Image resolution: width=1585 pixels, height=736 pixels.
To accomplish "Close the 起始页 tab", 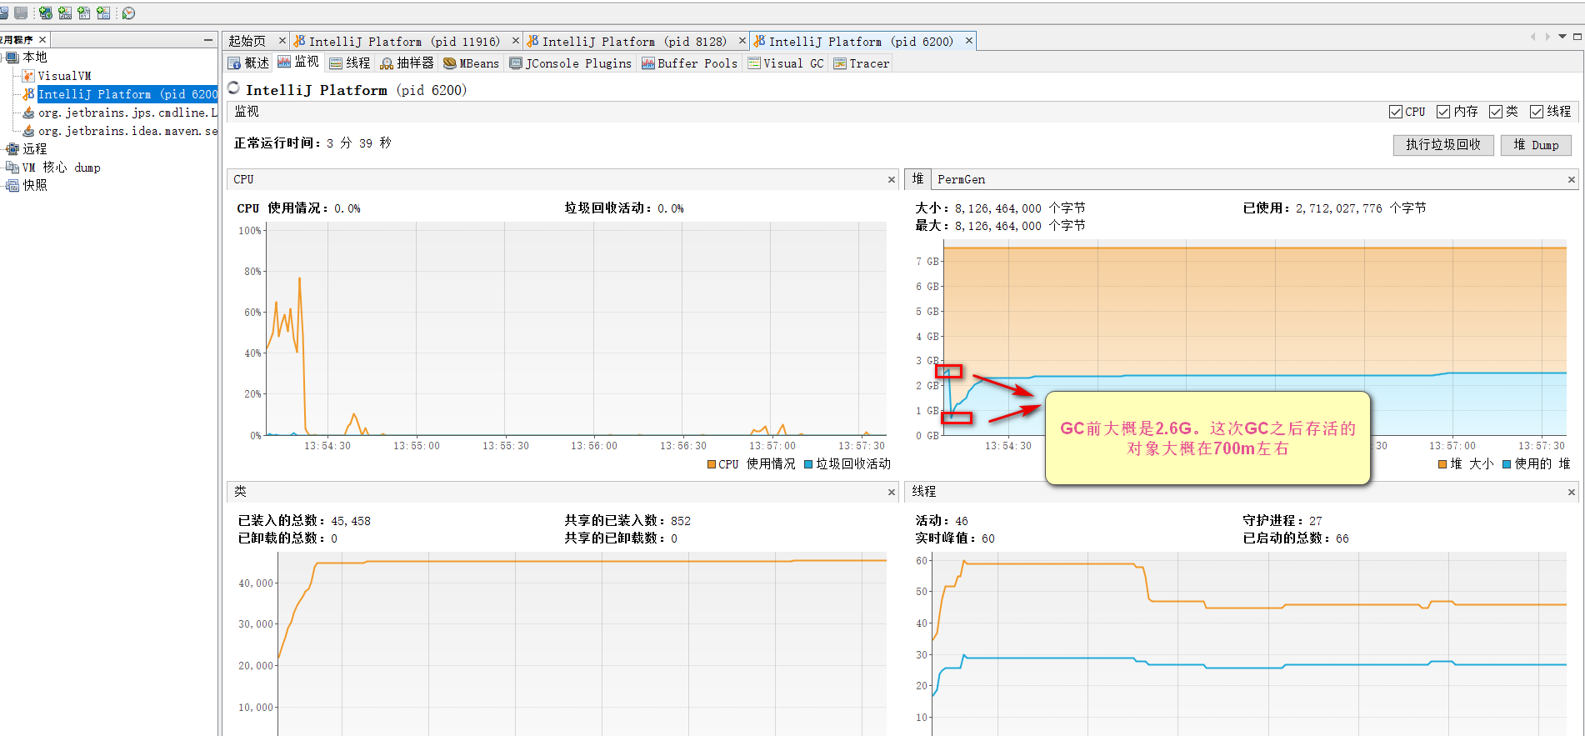I will [x=282, y=41].
